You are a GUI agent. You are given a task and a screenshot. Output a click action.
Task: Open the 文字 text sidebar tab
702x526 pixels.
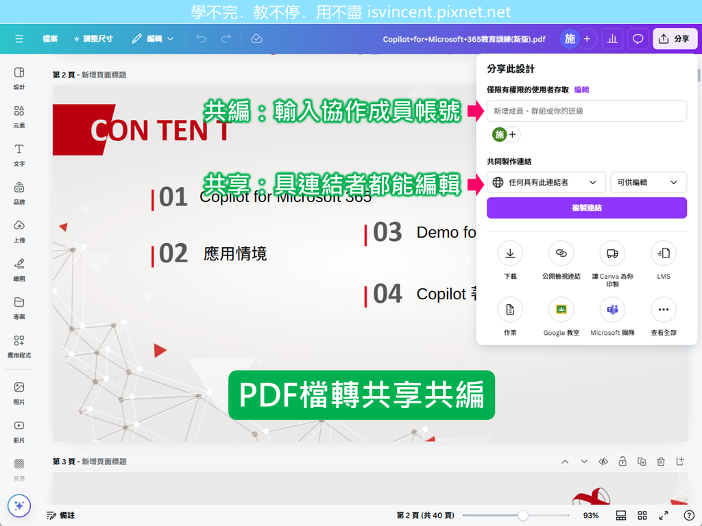pos(19,155)
